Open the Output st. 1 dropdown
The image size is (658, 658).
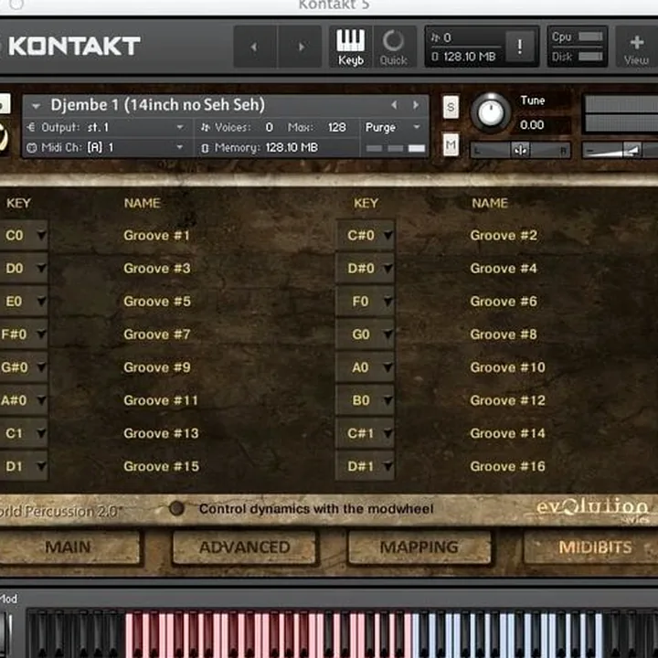(107, 127)
